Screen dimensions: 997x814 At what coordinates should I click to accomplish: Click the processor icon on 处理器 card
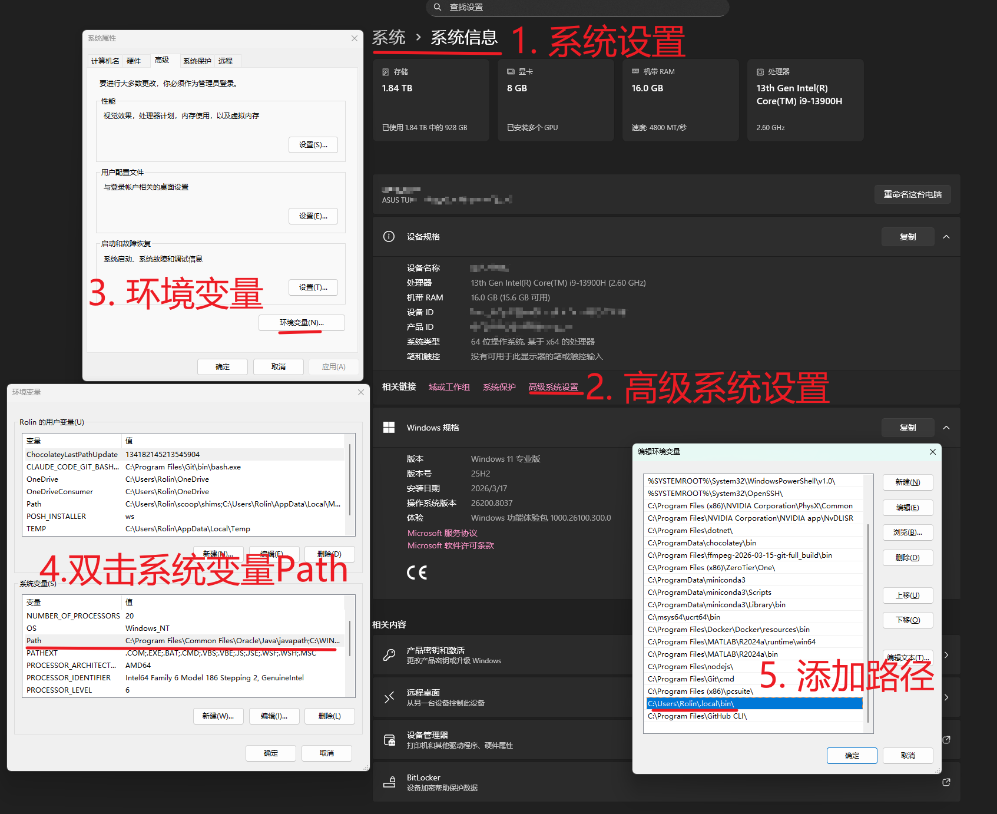[760, 72]
